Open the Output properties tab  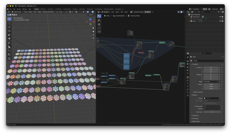coord(187,64)
